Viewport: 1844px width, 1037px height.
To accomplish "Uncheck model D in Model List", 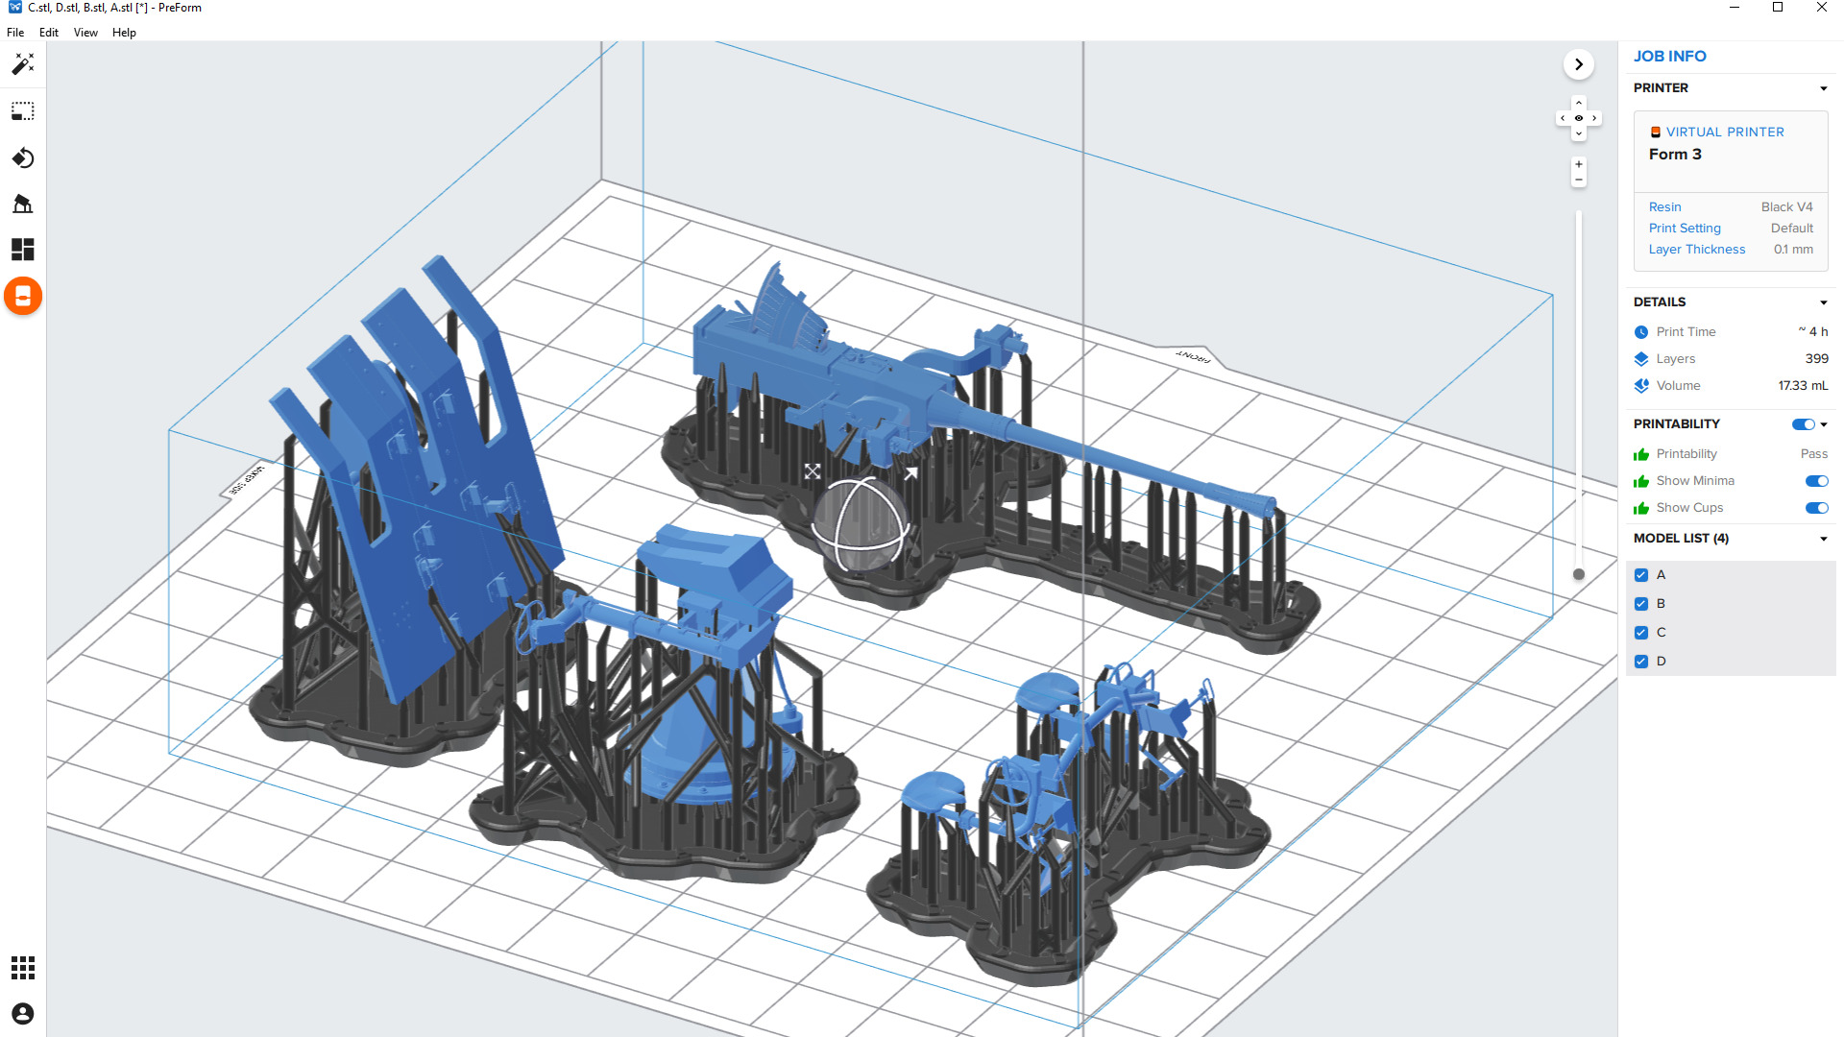I will (1641, 662).
